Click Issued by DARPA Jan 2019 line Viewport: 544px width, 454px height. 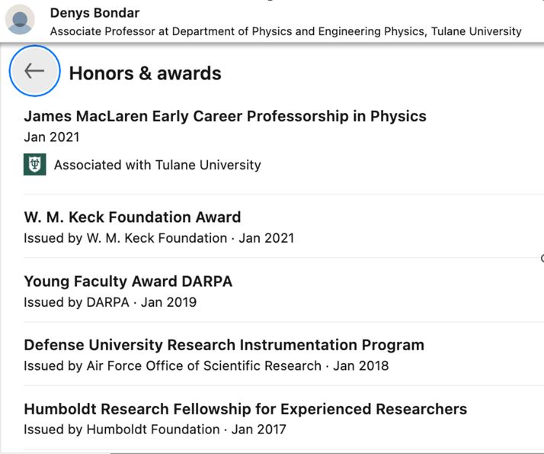point(110,302)
